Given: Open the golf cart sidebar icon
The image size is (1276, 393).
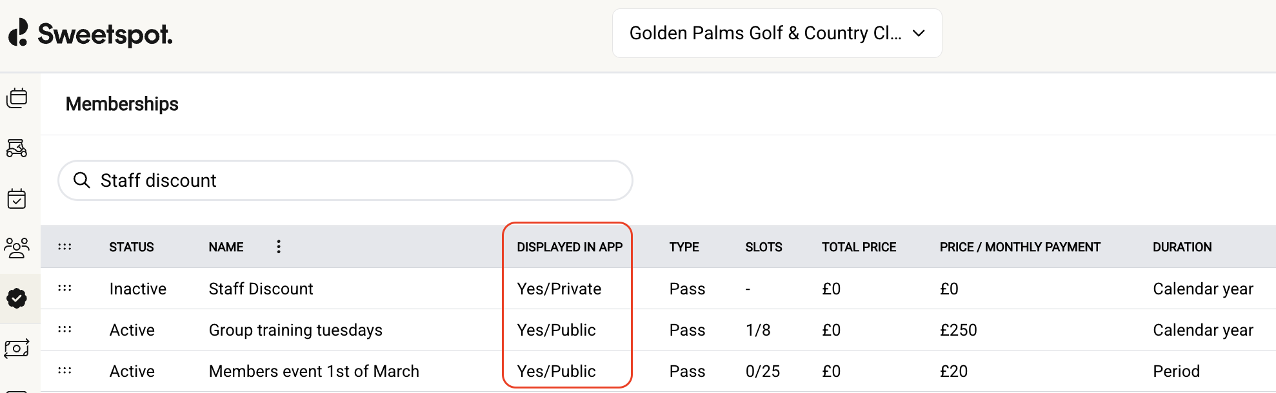Looking at the screenshot, I should tap(17, 148).
